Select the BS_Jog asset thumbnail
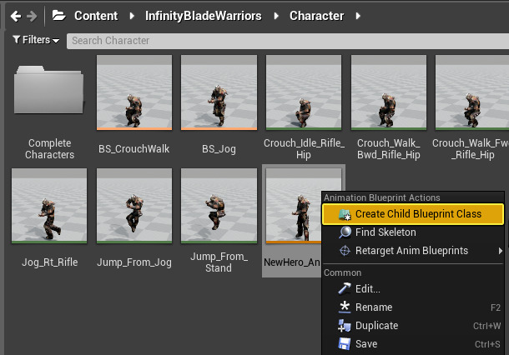The height and width of the screenshot is (355, 509). coord(219,92)
